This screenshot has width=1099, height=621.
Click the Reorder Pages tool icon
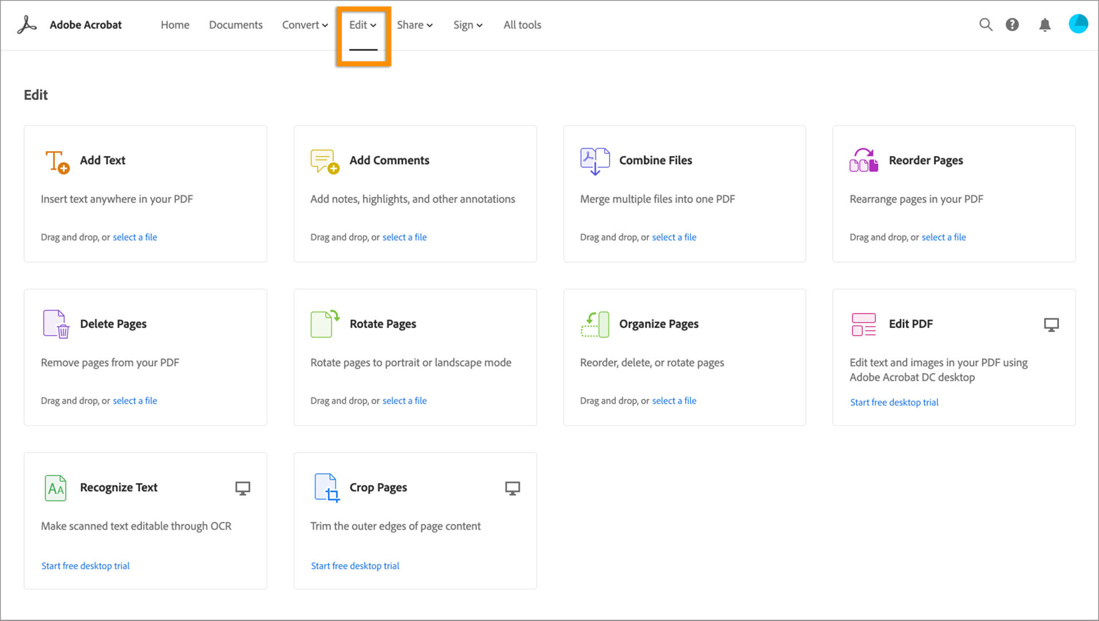pyautogui.click(x=864, y=160)
